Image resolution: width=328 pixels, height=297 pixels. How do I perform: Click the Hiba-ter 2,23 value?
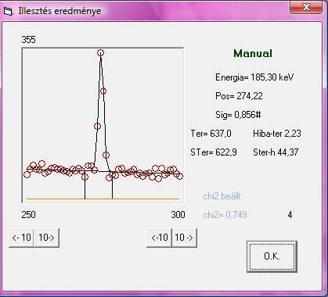[x=277, y=134]
